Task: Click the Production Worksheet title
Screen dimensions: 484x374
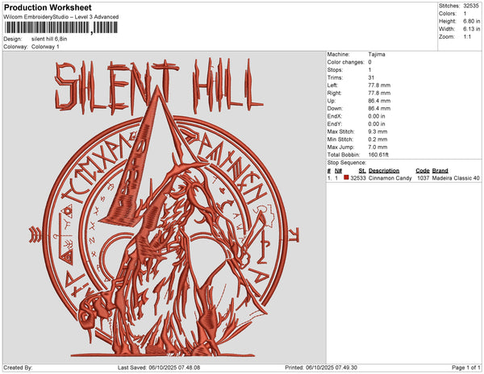Action: [x=48, y=7]
